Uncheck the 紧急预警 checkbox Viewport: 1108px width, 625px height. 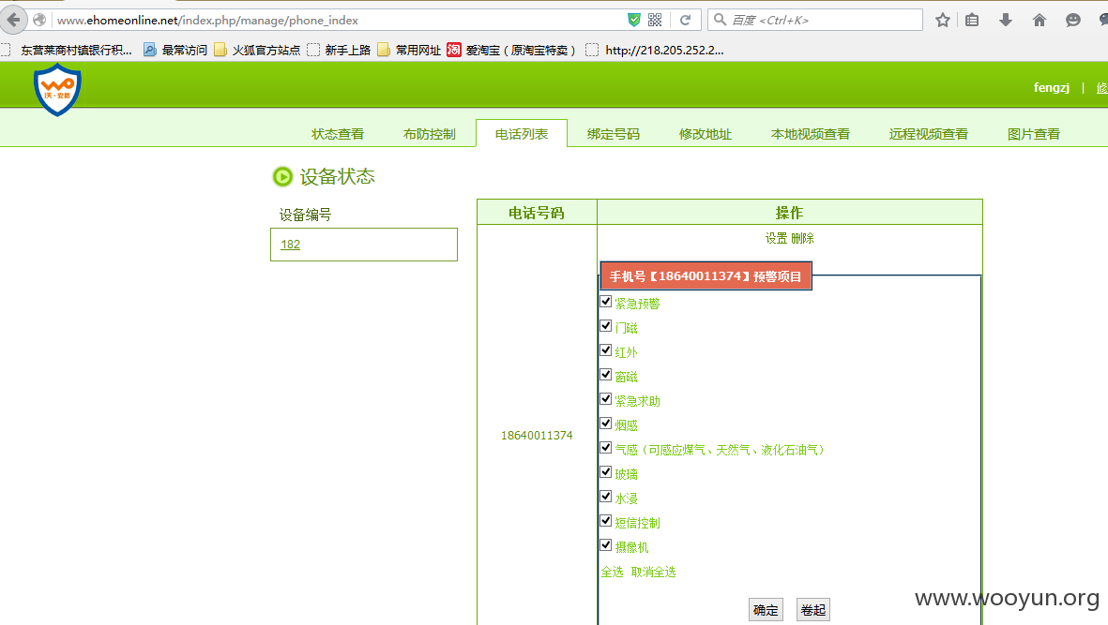point(605,301)
